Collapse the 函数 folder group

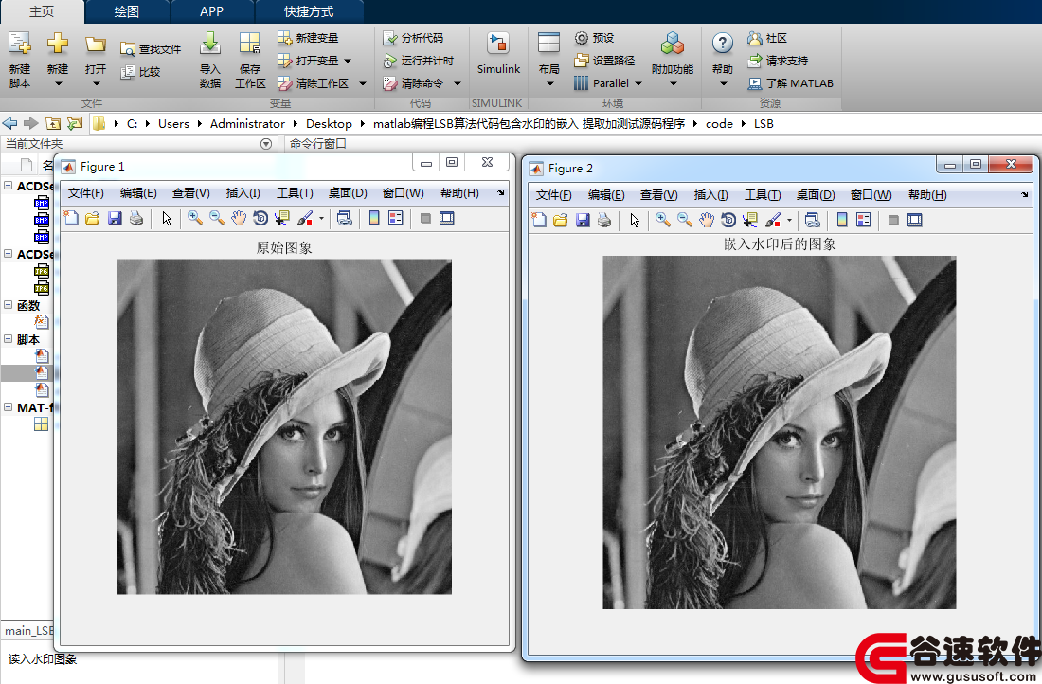(8, 305)
